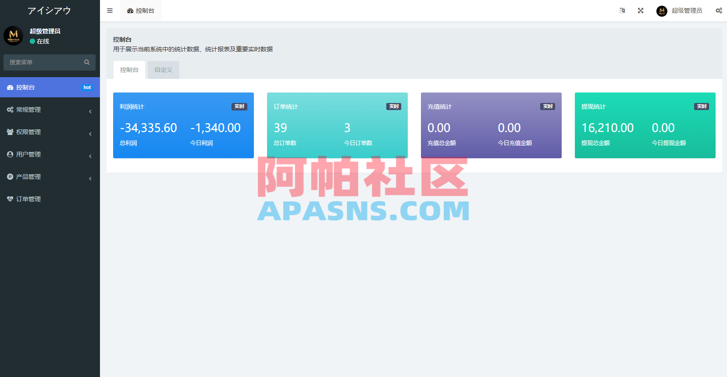The height and width of the screenshot is (377, 727).
Task: Expand the 产品管理 chevron arrow
Action: tap(90, 178)
